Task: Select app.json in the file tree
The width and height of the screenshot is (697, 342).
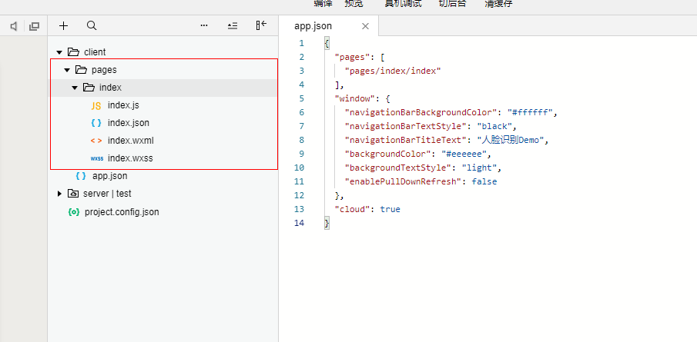Action: [x=109, y=176]
